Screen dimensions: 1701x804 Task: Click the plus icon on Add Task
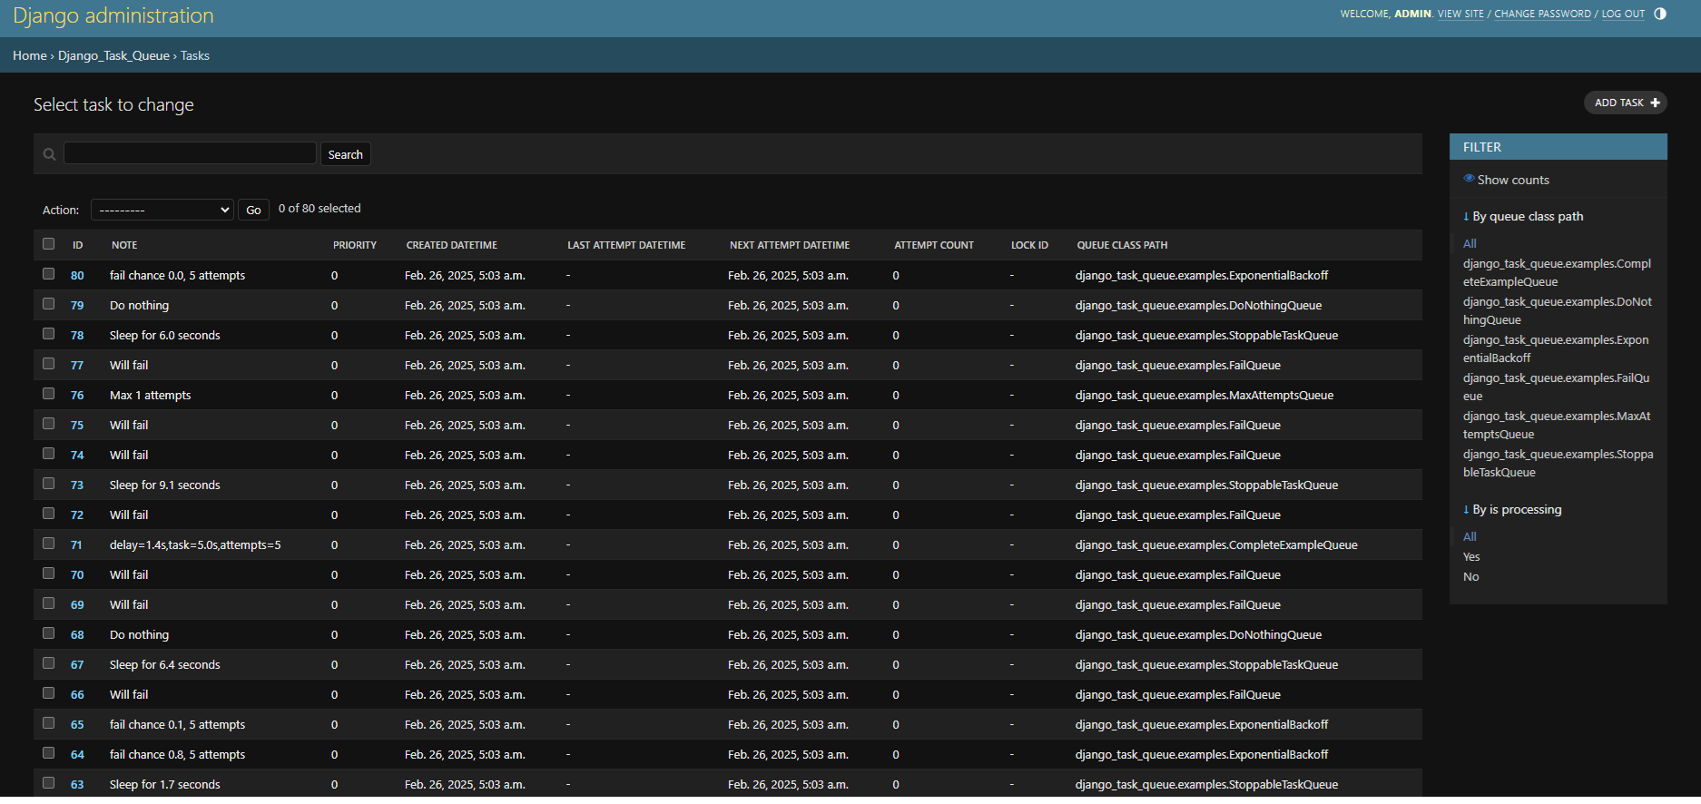[1655, 103]
